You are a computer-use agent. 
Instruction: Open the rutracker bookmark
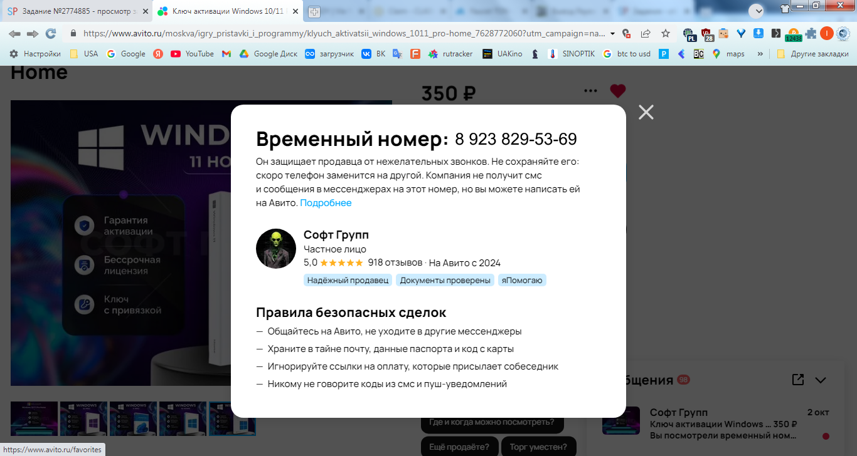pyautogui.click(x=450, y=54)
